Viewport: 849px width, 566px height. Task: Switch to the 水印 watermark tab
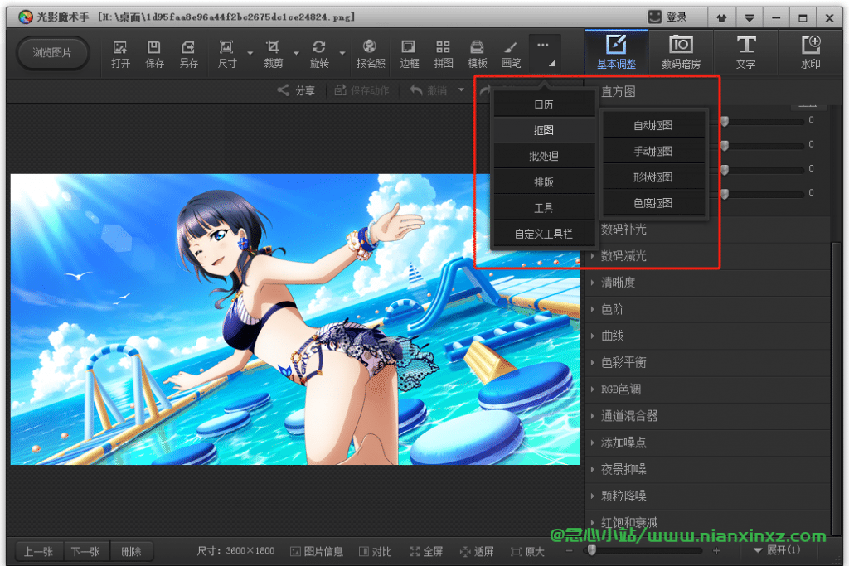(x=811, y=52)
